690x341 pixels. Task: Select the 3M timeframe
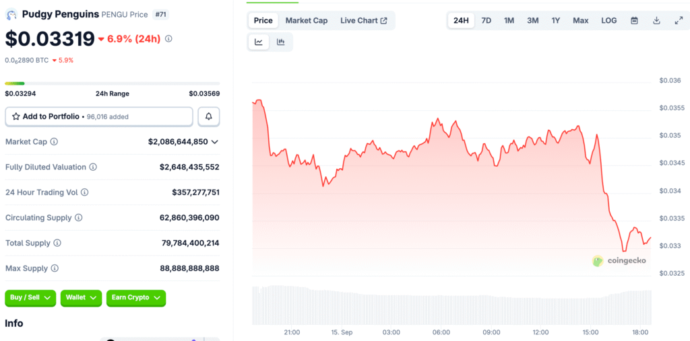pos(533,21)
